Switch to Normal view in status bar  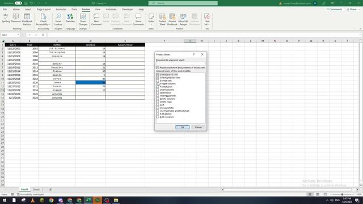[310, 194]
